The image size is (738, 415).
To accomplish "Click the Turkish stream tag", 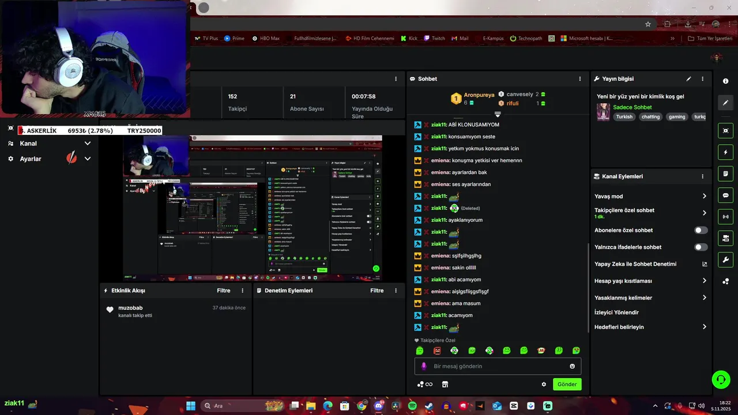I will pos(624,116).
